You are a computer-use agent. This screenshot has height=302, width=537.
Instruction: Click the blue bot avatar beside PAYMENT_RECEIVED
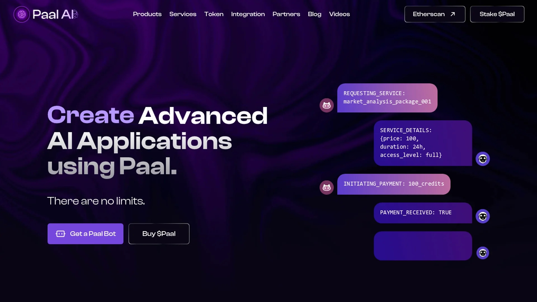pyautogui.click(x=483, y=216)
